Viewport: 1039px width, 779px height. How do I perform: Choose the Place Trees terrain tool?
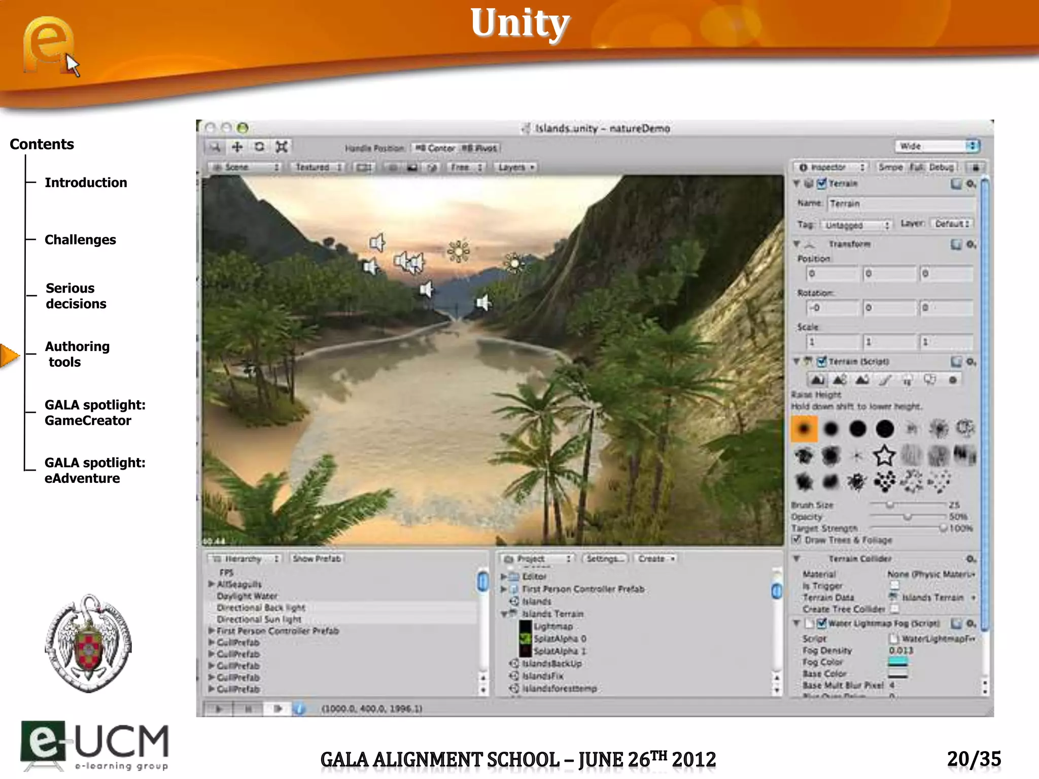click(907, 380)
